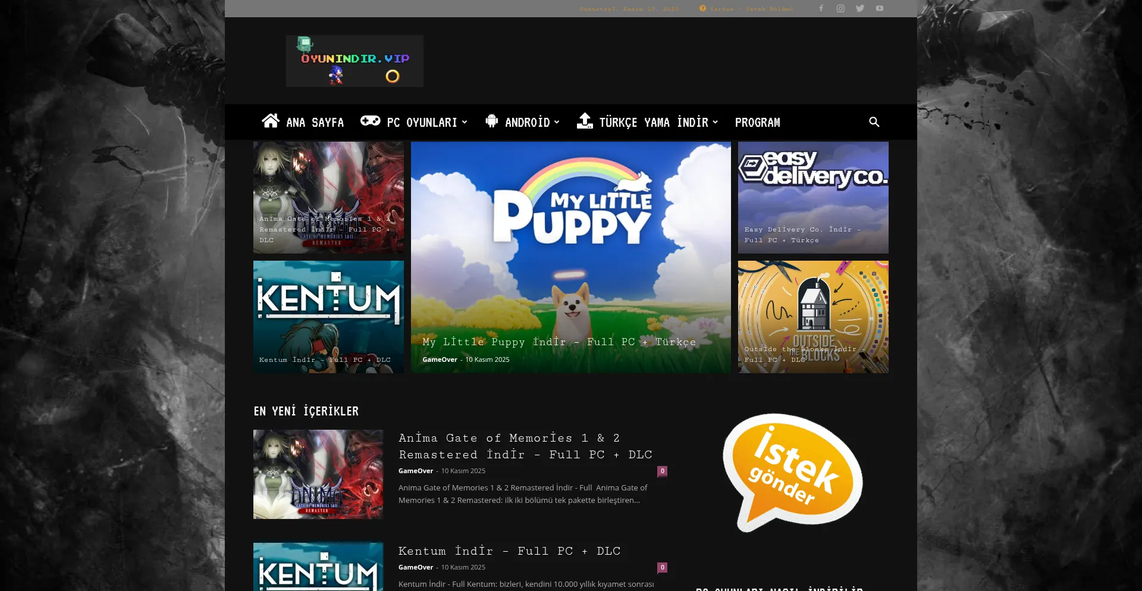Open the Kentum İndir article title link

pos(509,551)
